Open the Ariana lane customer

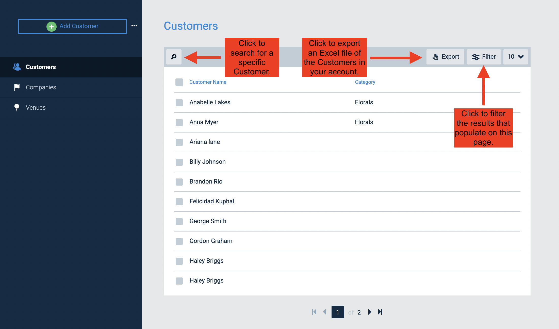click(x=205, y=142)
